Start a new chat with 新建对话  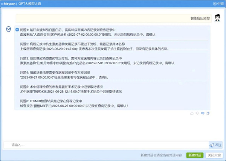(x=195, y=155)
